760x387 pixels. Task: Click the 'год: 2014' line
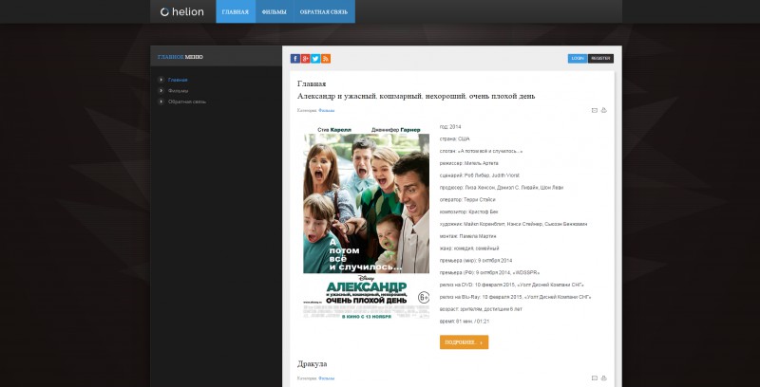click(450, 127)
